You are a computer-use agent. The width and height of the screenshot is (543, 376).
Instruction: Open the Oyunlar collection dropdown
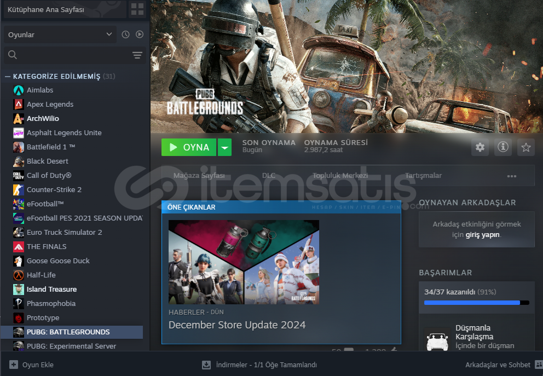click(61, 34)
